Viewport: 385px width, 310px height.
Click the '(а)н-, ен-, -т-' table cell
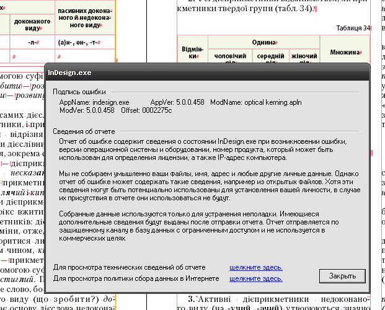click(85, 42)
